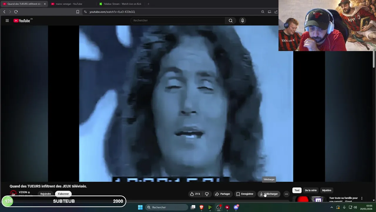Open site settings icon in the address bar
The height and width of the screenshot is (212, 376).
85,12
